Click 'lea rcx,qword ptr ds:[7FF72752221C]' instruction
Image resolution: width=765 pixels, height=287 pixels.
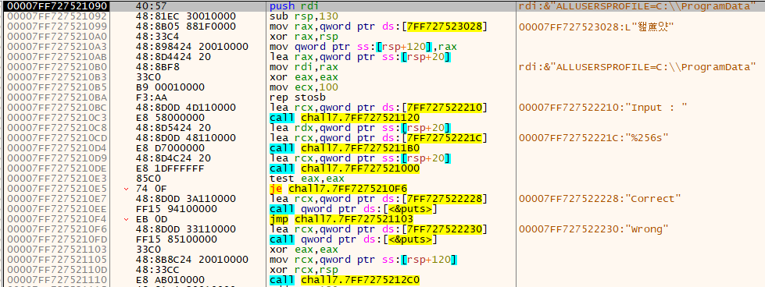click(378, 139)
